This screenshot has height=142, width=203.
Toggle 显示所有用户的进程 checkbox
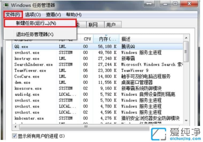pyautogui.click(x=14, y=136)
